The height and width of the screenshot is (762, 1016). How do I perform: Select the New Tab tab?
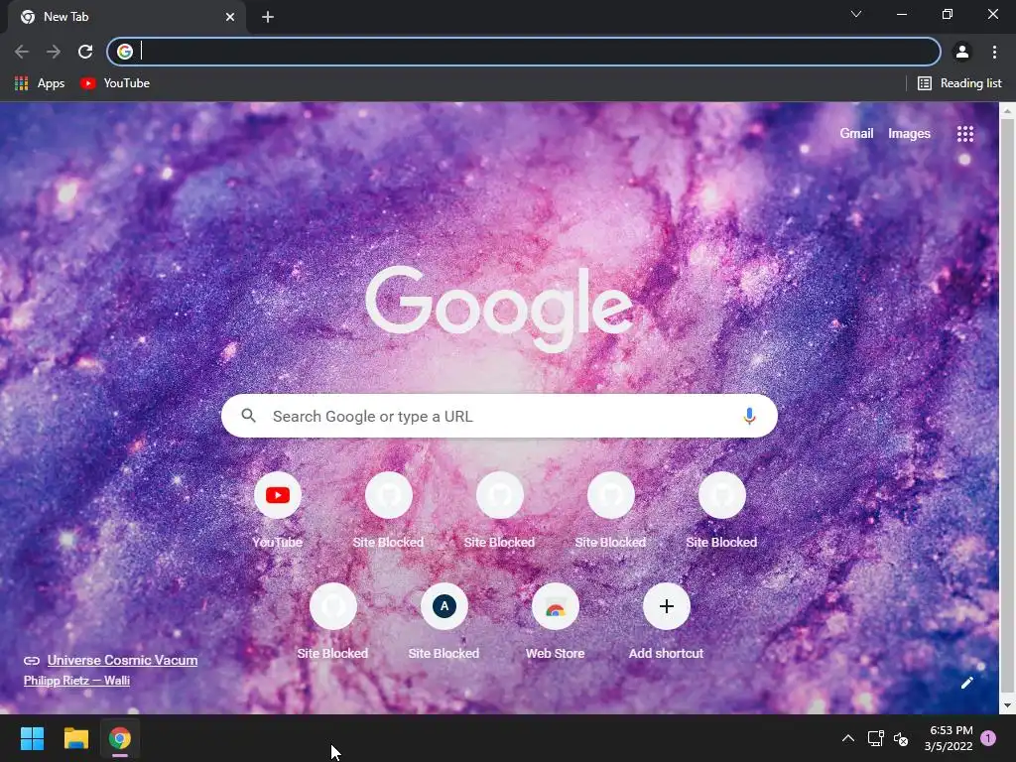point(127,17)
